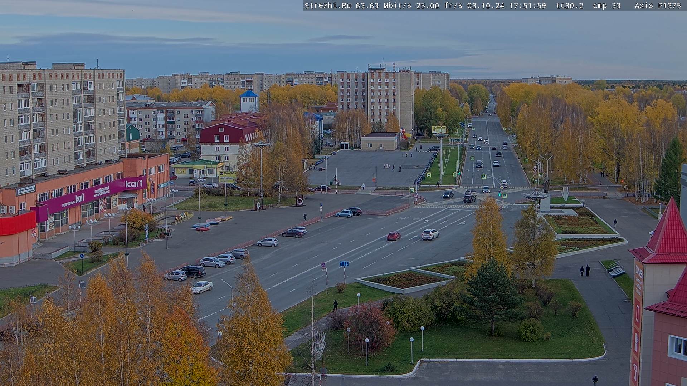Select the 63.63 Mbit/s bitrate readout

[383, 5]
